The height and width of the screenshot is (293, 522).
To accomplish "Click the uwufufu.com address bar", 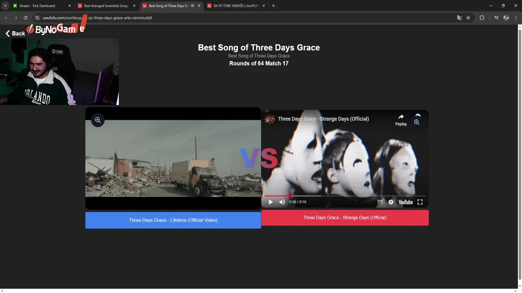I will (245, 18).
